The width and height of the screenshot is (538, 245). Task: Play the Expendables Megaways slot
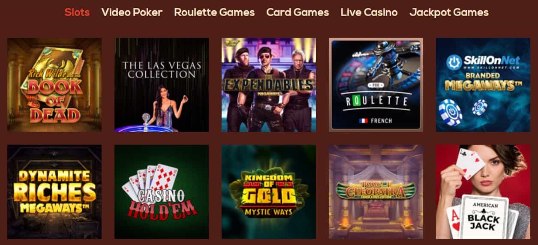tap(269, 85)
